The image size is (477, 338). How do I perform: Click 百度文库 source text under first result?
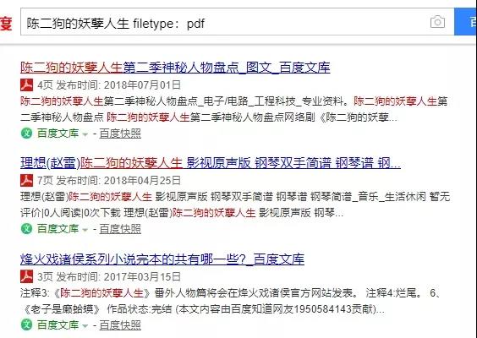(x=58, y=134)
